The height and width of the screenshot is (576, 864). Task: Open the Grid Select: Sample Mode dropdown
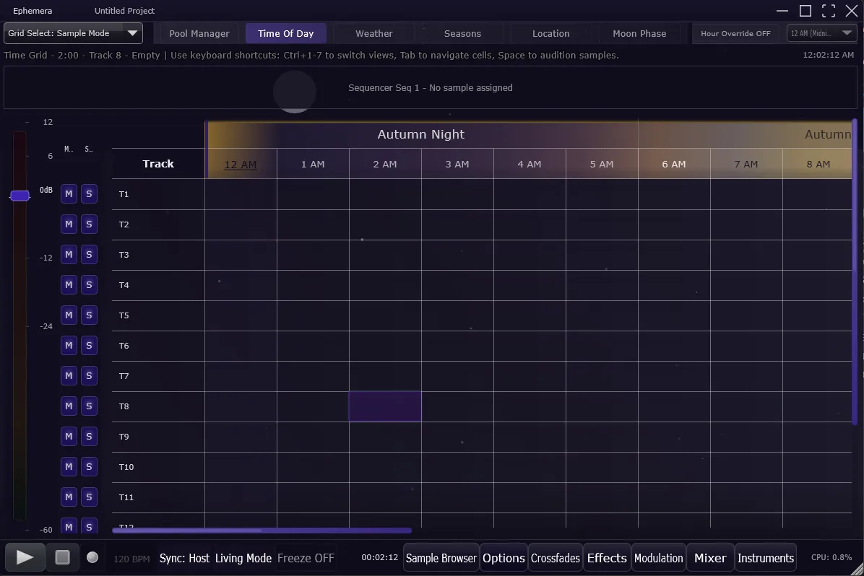click(73, 33)
